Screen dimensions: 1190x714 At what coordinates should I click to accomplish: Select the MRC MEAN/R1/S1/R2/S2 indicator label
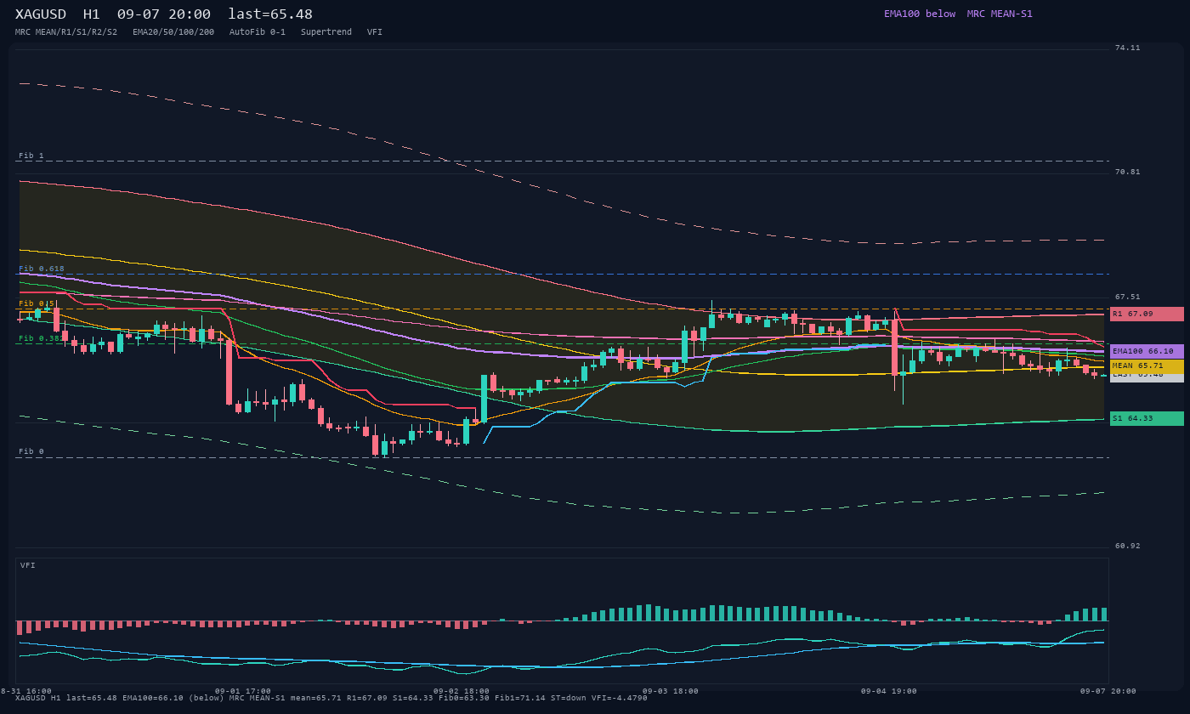click(66, 32)
